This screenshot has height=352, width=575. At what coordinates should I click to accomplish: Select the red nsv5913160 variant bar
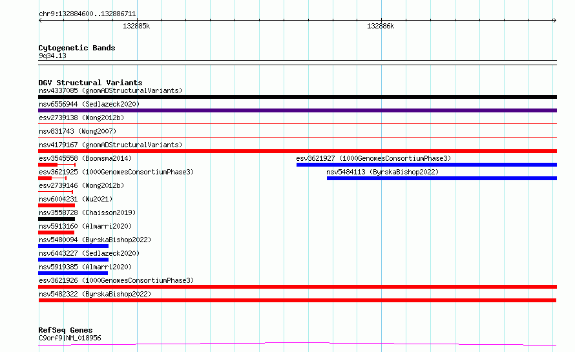click(56, 233)
